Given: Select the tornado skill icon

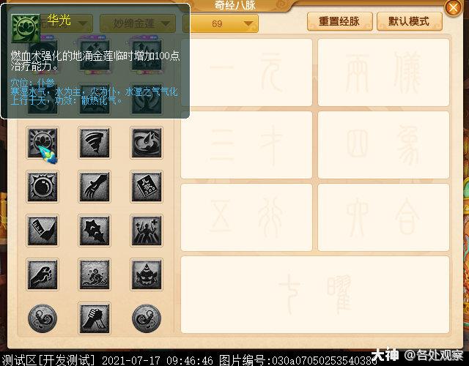Looking at the screenshot, I should click(x=95, y=143).
